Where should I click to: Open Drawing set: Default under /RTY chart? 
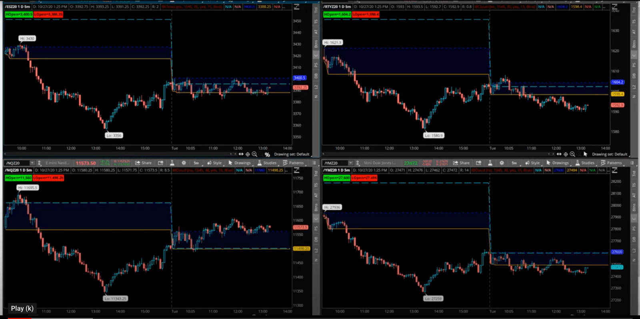point(610,155)
